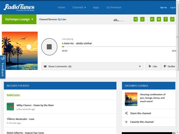Viewport: 179px width, 134px height.
Task: Click the Recently Played header
Action: (x=60, y=86)
